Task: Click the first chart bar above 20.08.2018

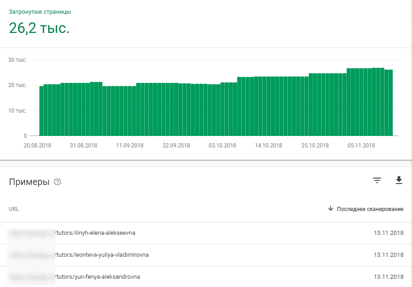Action: [x=41, y=111]
